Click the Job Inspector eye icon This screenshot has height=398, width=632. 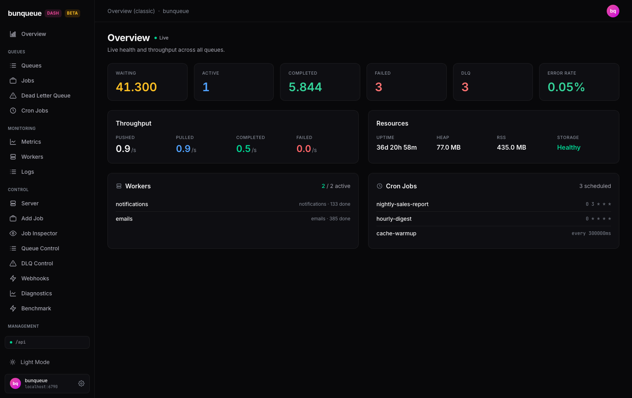pos(13,233)
